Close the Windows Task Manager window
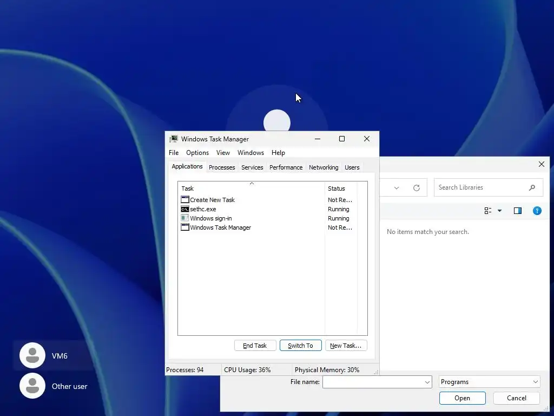 (x=367, y=139)
